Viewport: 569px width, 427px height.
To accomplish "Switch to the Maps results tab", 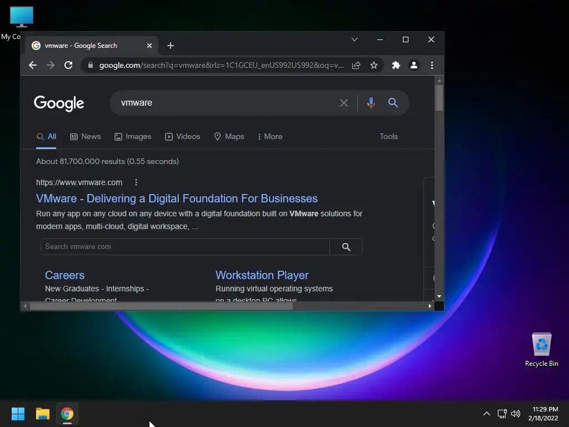I will click(229, 137).
